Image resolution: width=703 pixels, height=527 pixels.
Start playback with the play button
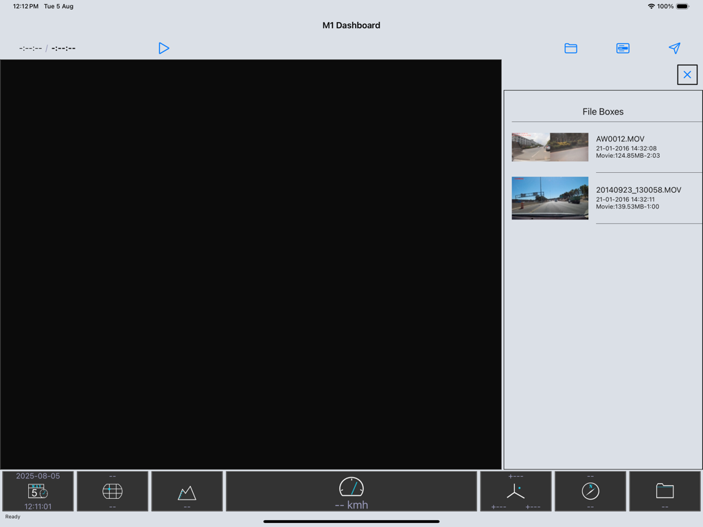pyautogui.click(x=163, y=48)
